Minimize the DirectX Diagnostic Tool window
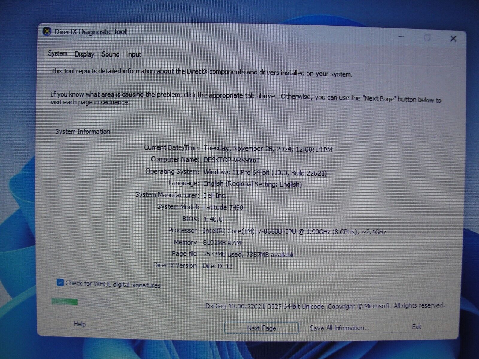 (402, 37)
